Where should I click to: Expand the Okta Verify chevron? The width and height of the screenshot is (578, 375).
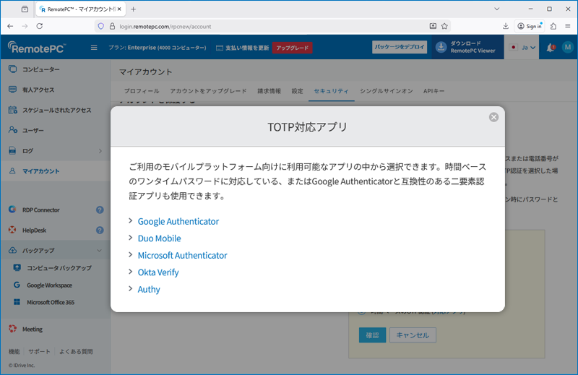tap(131, 272)
